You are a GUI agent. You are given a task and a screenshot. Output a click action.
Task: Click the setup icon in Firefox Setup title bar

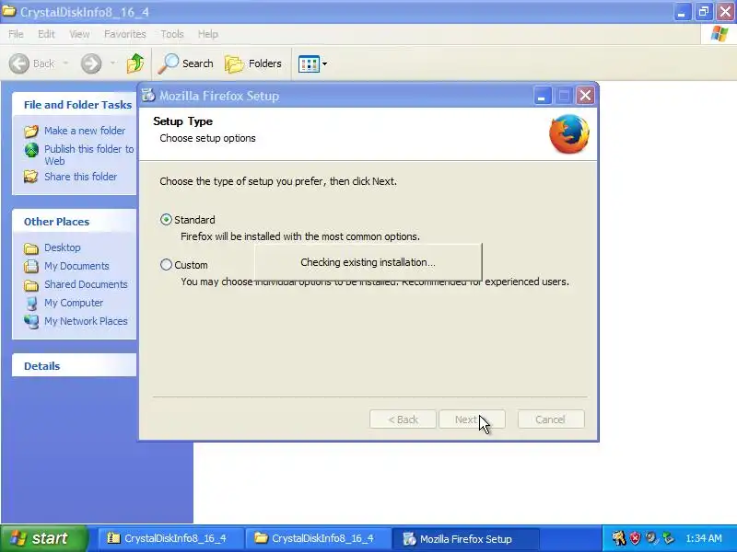click(x=148, y=96)
